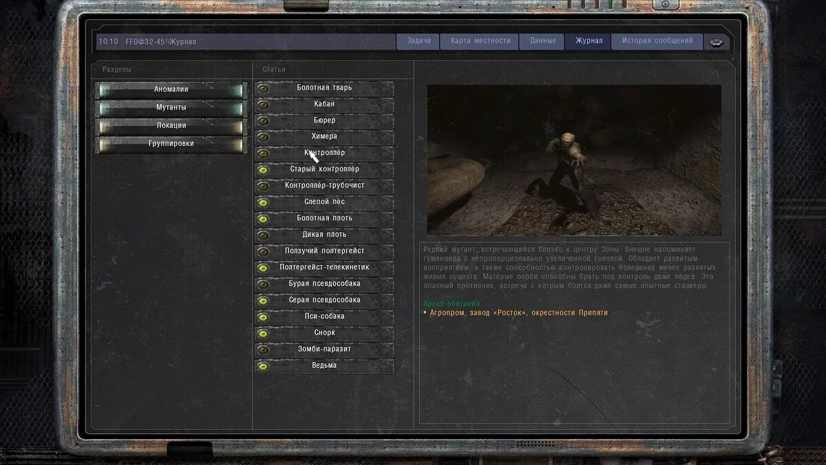
Task: Click the eye icon beside "Пси-собака"
Action: click(x=264, y=316)
